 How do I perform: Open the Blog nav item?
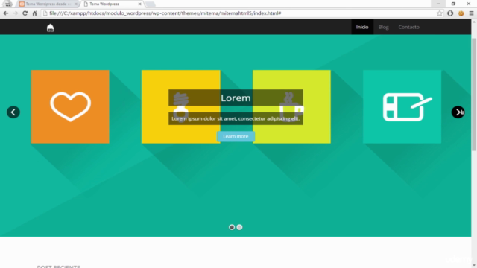(x=383, y=27)
